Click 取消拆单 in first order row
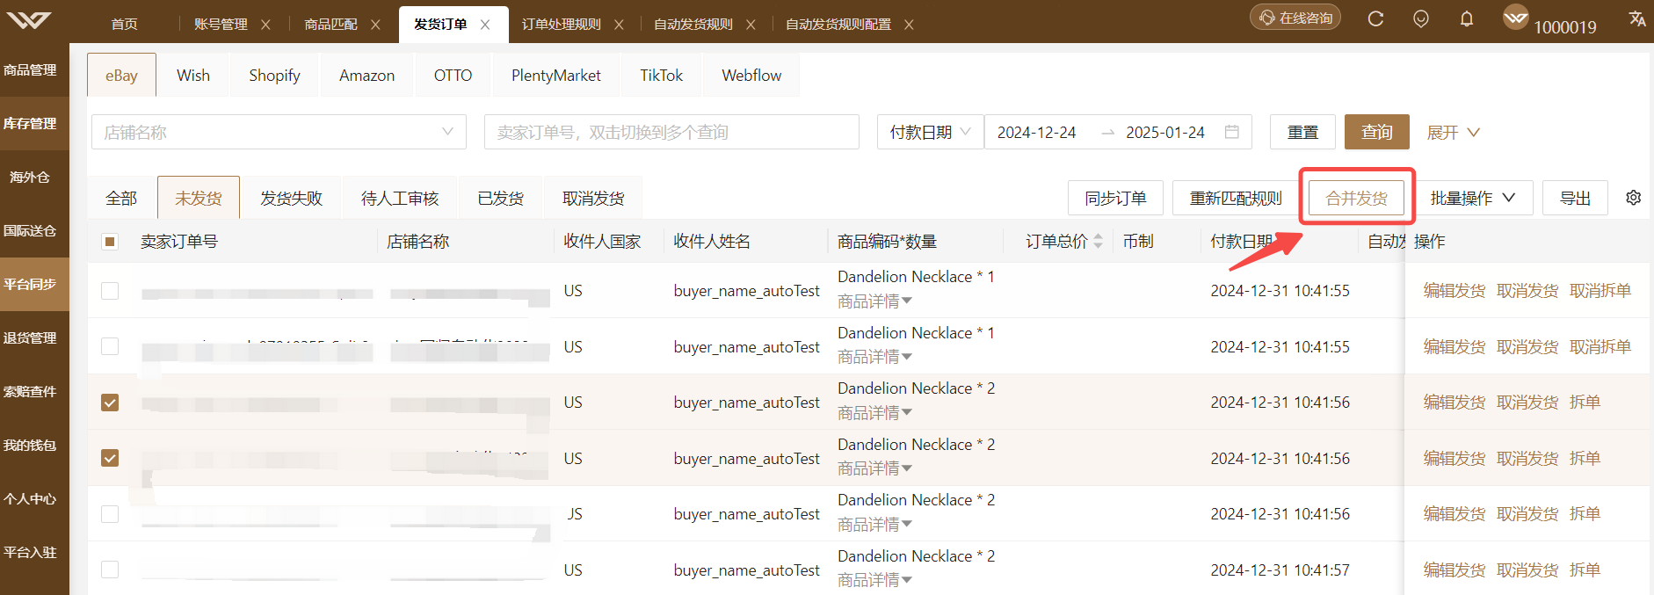 [x=1600, y=291]
